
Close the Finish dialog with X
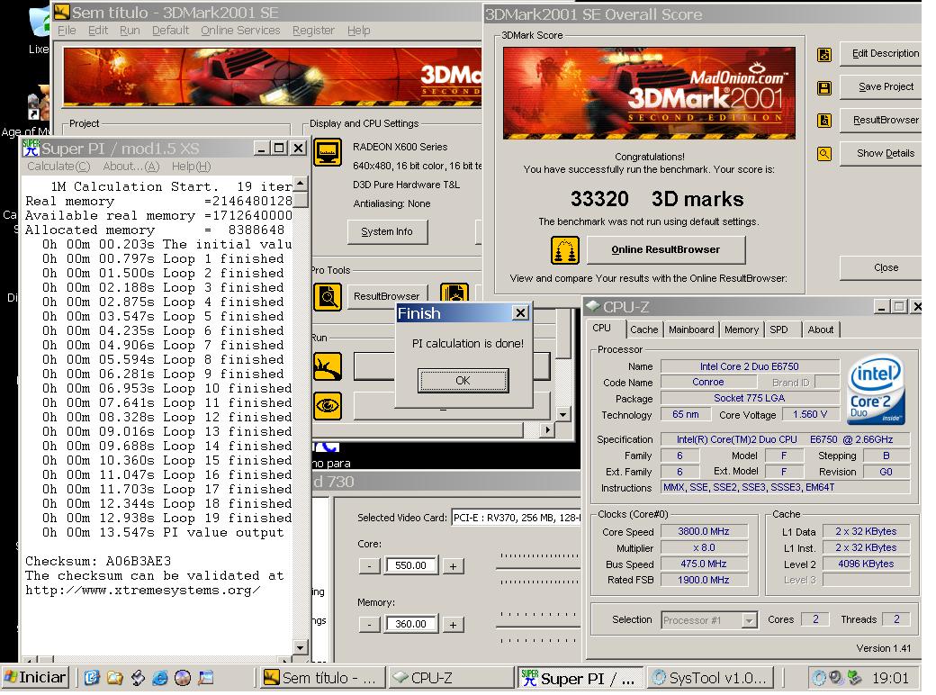520,313
